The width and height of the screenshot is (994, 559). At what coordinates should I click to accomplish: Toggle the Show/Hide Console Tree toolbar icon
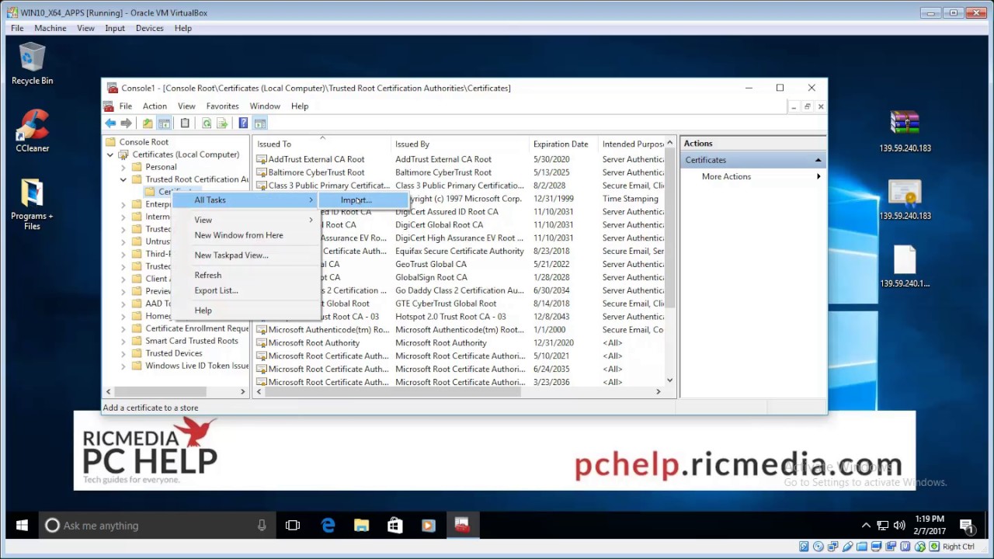click(x=164, y=123)
